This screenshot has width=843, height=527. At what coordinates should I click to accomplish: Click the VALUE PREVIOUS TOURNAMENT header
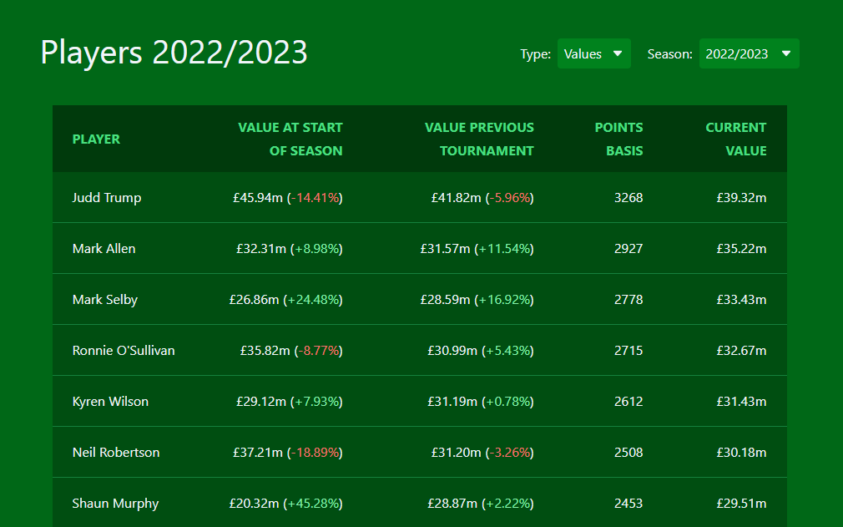(x=479, y=139)
